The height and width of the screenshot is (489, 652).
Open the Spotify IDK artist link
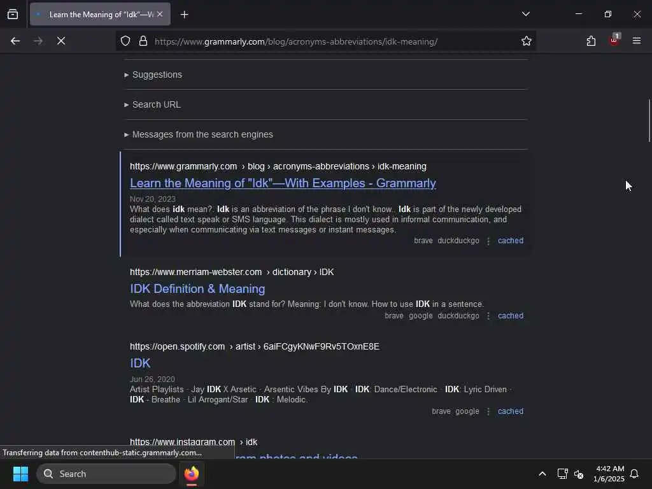140,363
